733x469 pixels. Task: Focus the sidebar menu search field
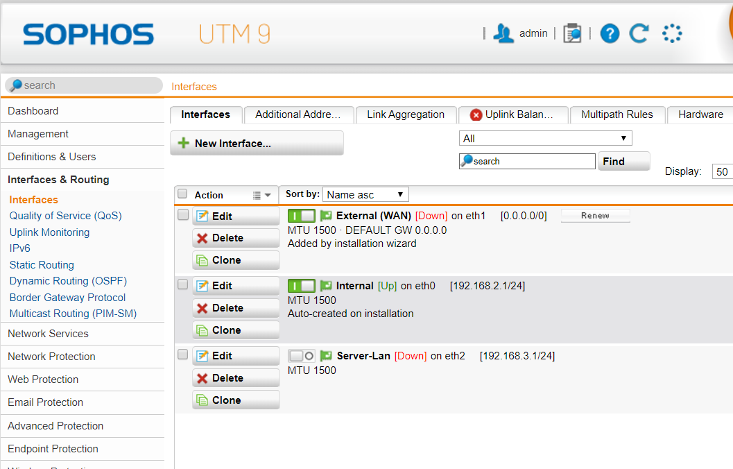click(x=84, y=85)
